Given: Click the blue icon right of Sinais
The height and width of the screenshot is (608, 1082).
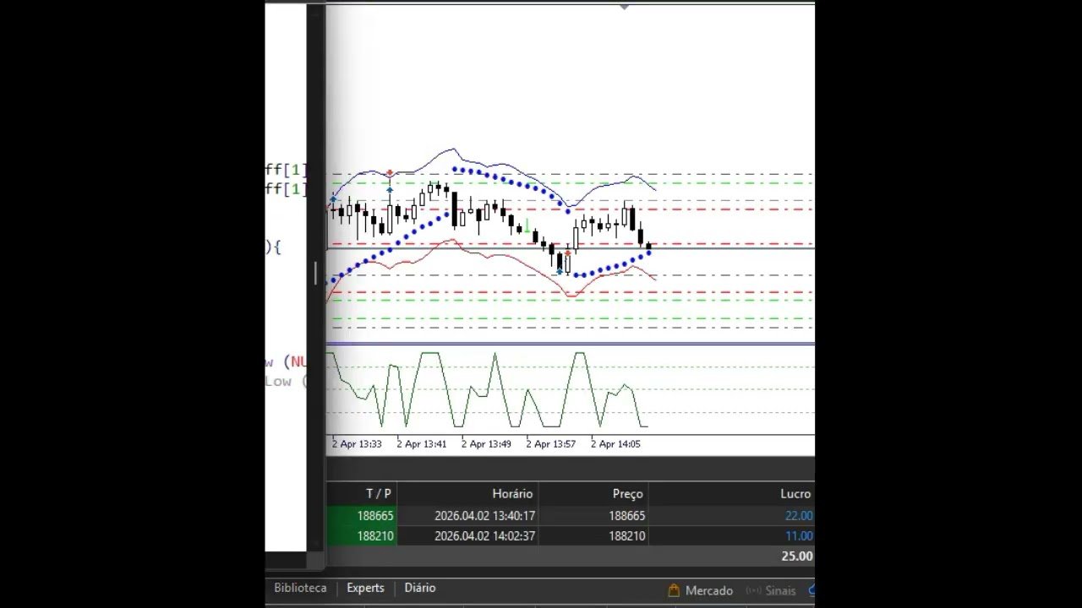Looking at the screenshot, I should tap(812, 590).
